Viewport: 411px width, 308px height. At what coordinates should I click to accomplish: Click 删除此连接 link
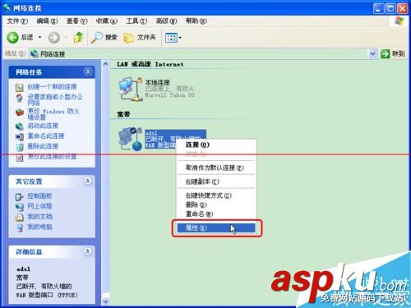tap(43, 146)
